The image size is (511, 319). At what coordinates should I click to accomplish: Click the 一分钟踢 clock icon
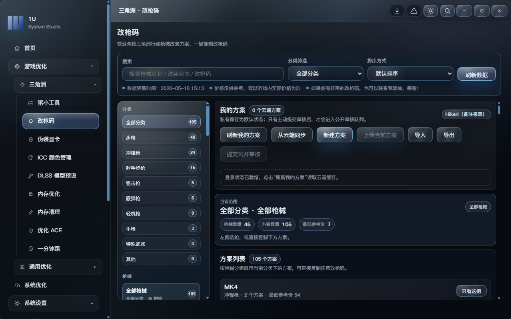click(x=31, y=249)
